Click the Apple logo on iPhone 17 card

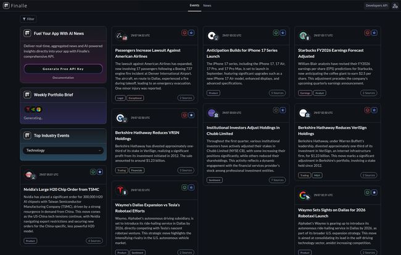(x=211, y=36)
